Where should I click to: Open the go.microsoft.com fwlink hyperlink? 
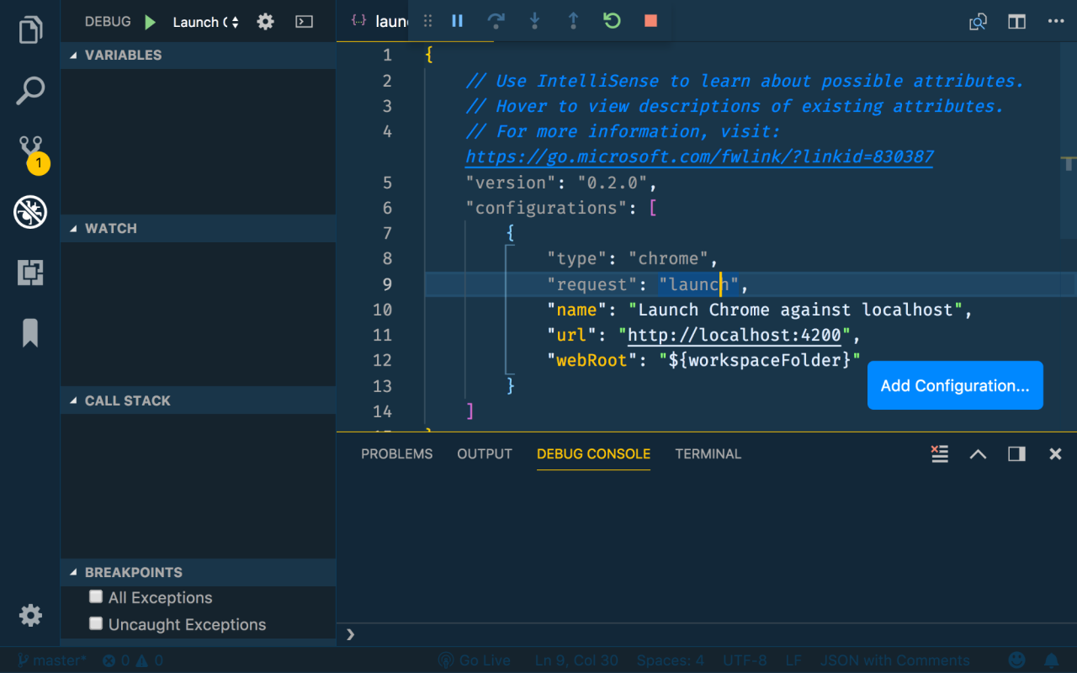(x=698, y=156)
